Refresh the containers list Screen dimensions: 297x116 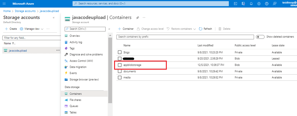point(205,29)
